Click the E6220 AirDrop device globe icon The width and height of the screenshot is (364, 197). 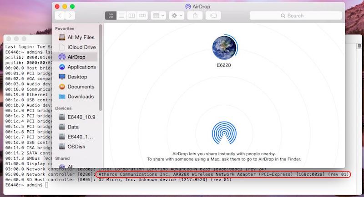pyautogui.click(x=224, y=47)
